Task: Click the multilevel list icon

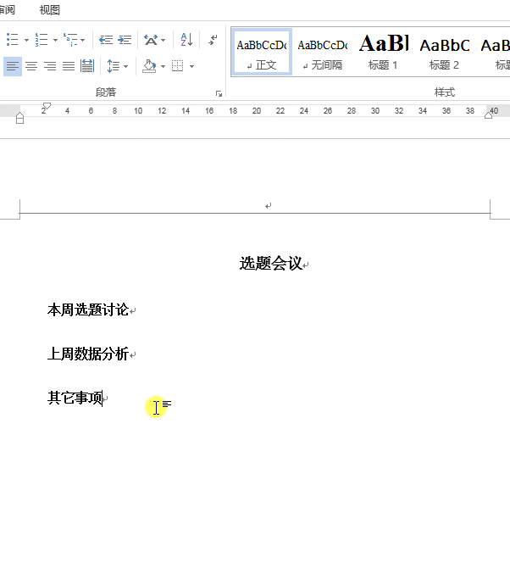Action: [x=70, y=40]
